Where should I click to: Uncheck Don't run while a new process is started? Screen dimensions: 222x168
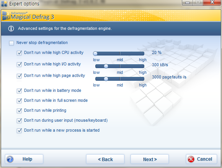pyautogui.click(x=19, y=130)
